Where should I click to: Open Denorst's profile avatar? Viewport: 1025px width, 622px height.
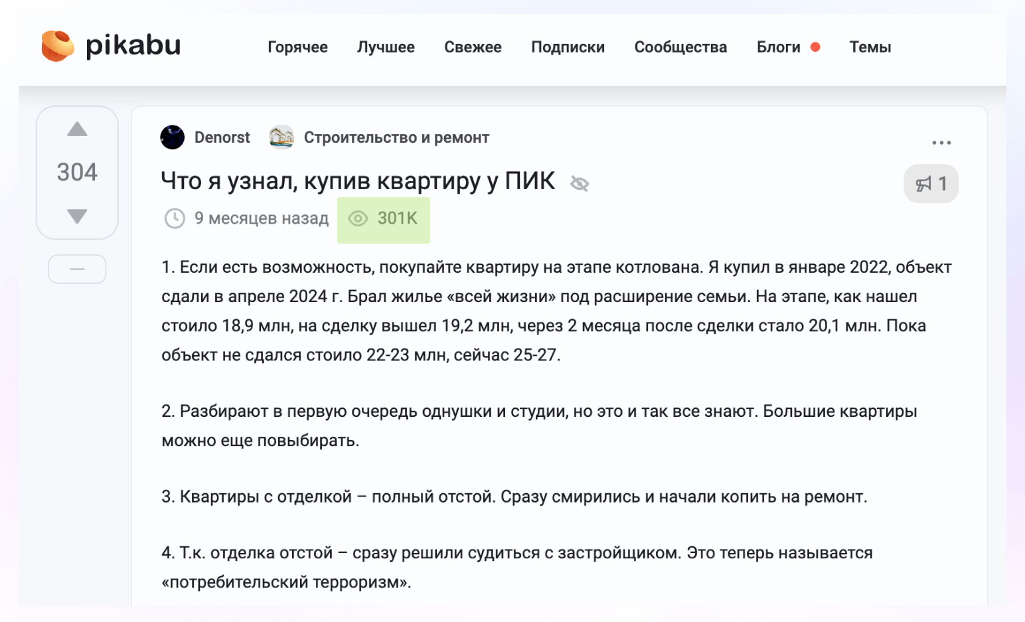(x=173, y=137)
